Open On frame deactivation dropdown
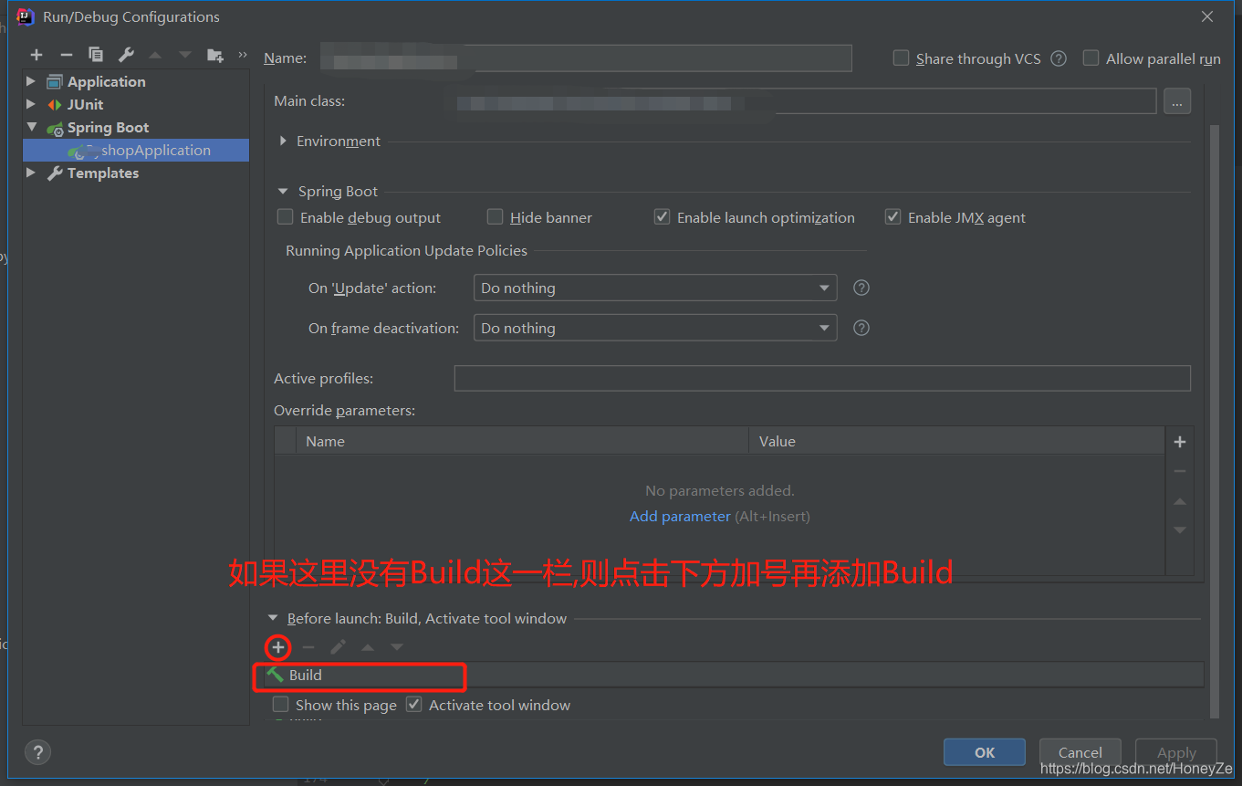 [655, 328]
